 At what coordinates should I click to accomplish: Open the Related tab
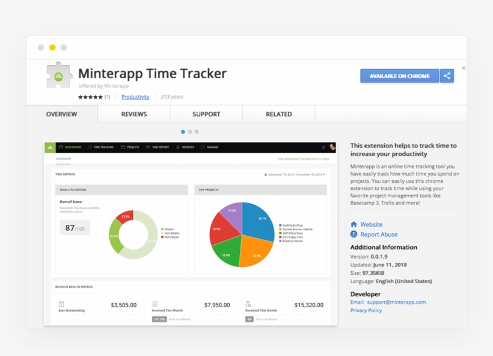click(x=279, y=114)
